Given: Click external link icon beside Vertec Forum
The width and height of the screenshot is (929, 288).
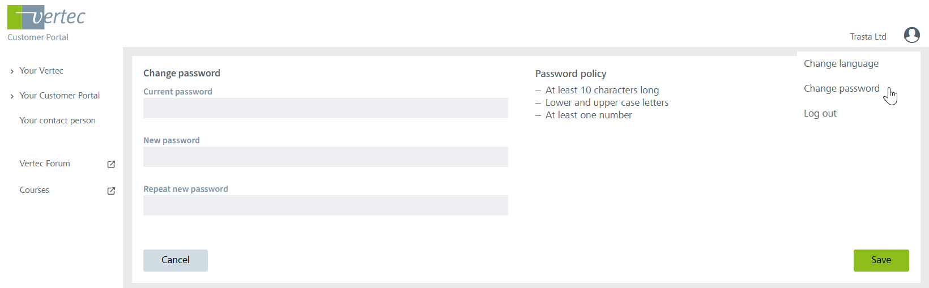Looking at the screenshot, I should tap(111, 164).
